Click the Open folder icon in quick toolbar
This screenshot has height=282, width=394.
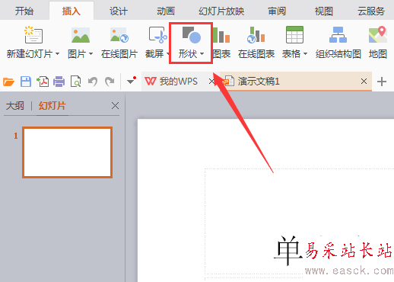click(8, 82)
